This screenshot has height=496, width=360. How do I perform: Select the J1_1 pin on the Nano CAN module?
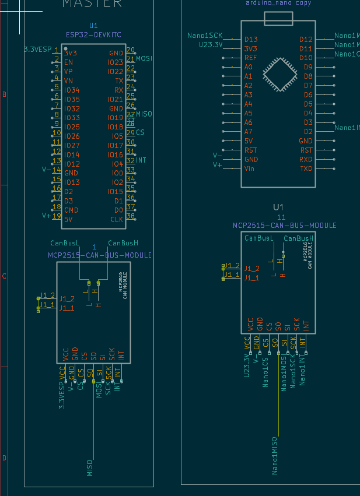point(251,279)
